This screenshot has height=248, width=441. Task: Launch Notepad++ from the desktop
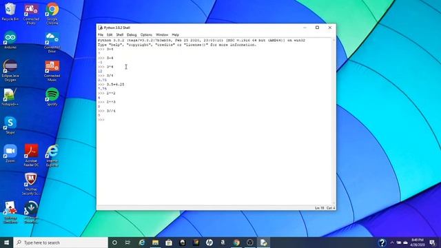(x=10, y=97)
